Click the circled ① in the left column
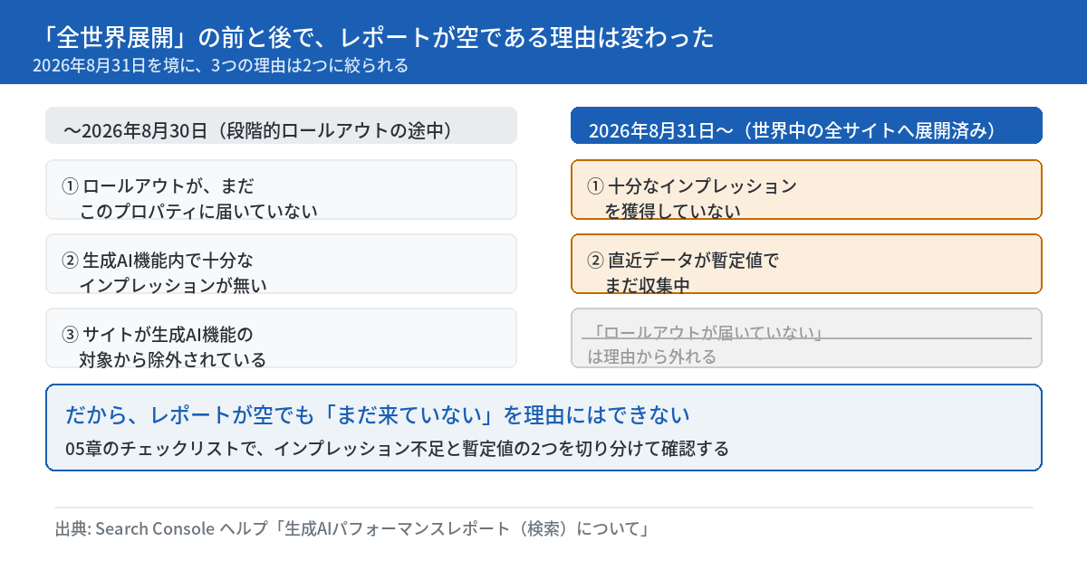Screen dimensions: 1087x570 click(x=70, y=186)
